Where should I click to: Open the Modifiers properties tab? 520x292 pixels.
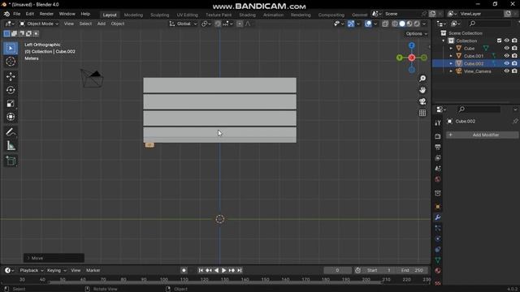coord(438,217)
